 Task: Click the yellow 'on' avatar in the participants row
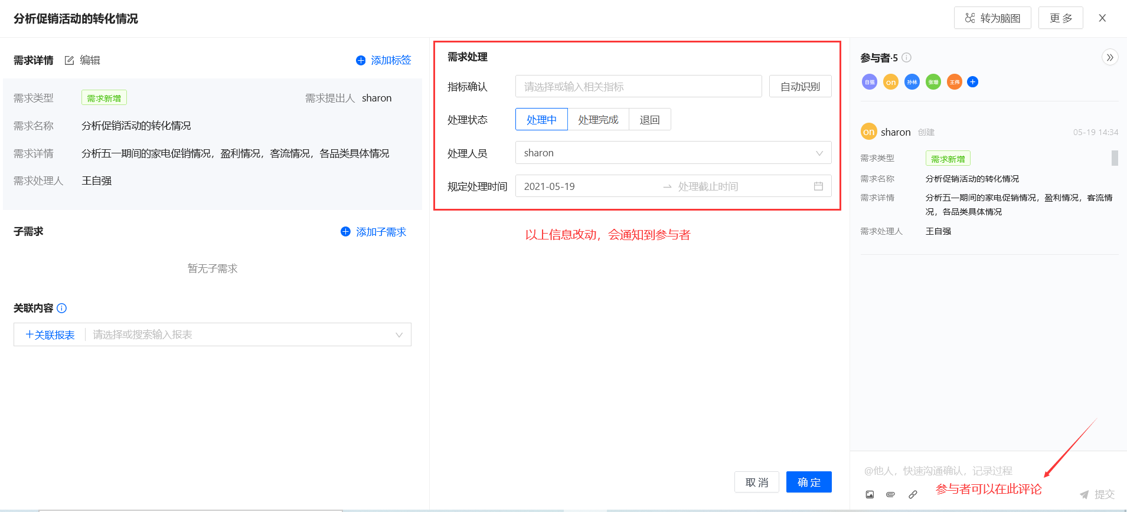(891, 82)
